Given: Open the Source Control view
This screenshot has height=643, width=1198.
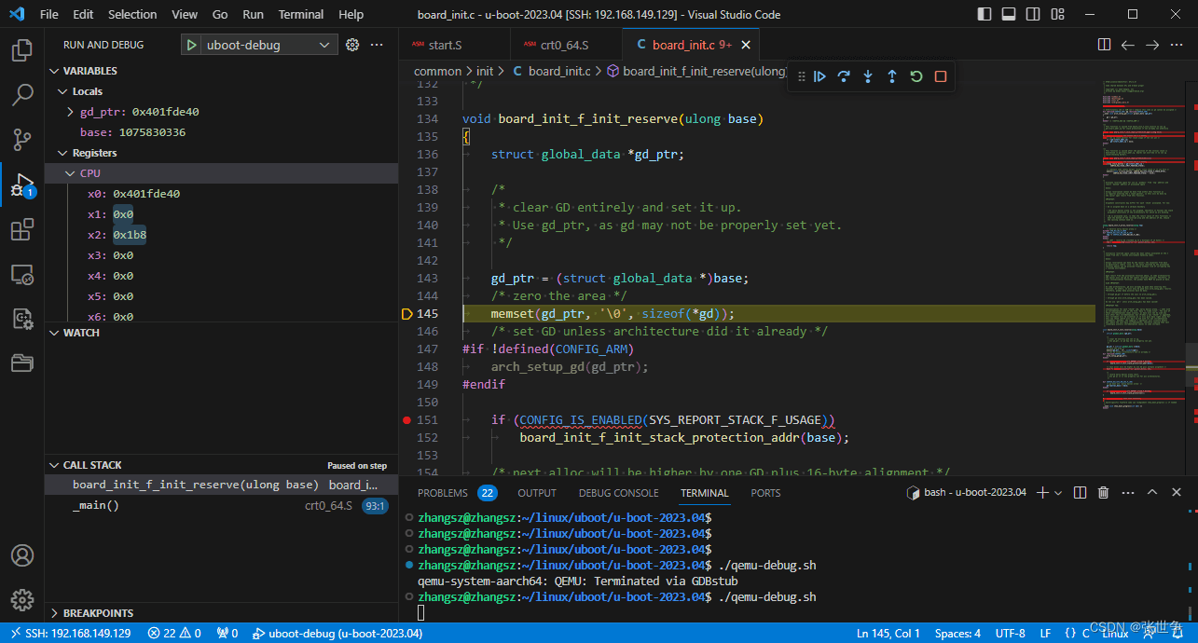Looking at the screenshot, I should 22,140.
